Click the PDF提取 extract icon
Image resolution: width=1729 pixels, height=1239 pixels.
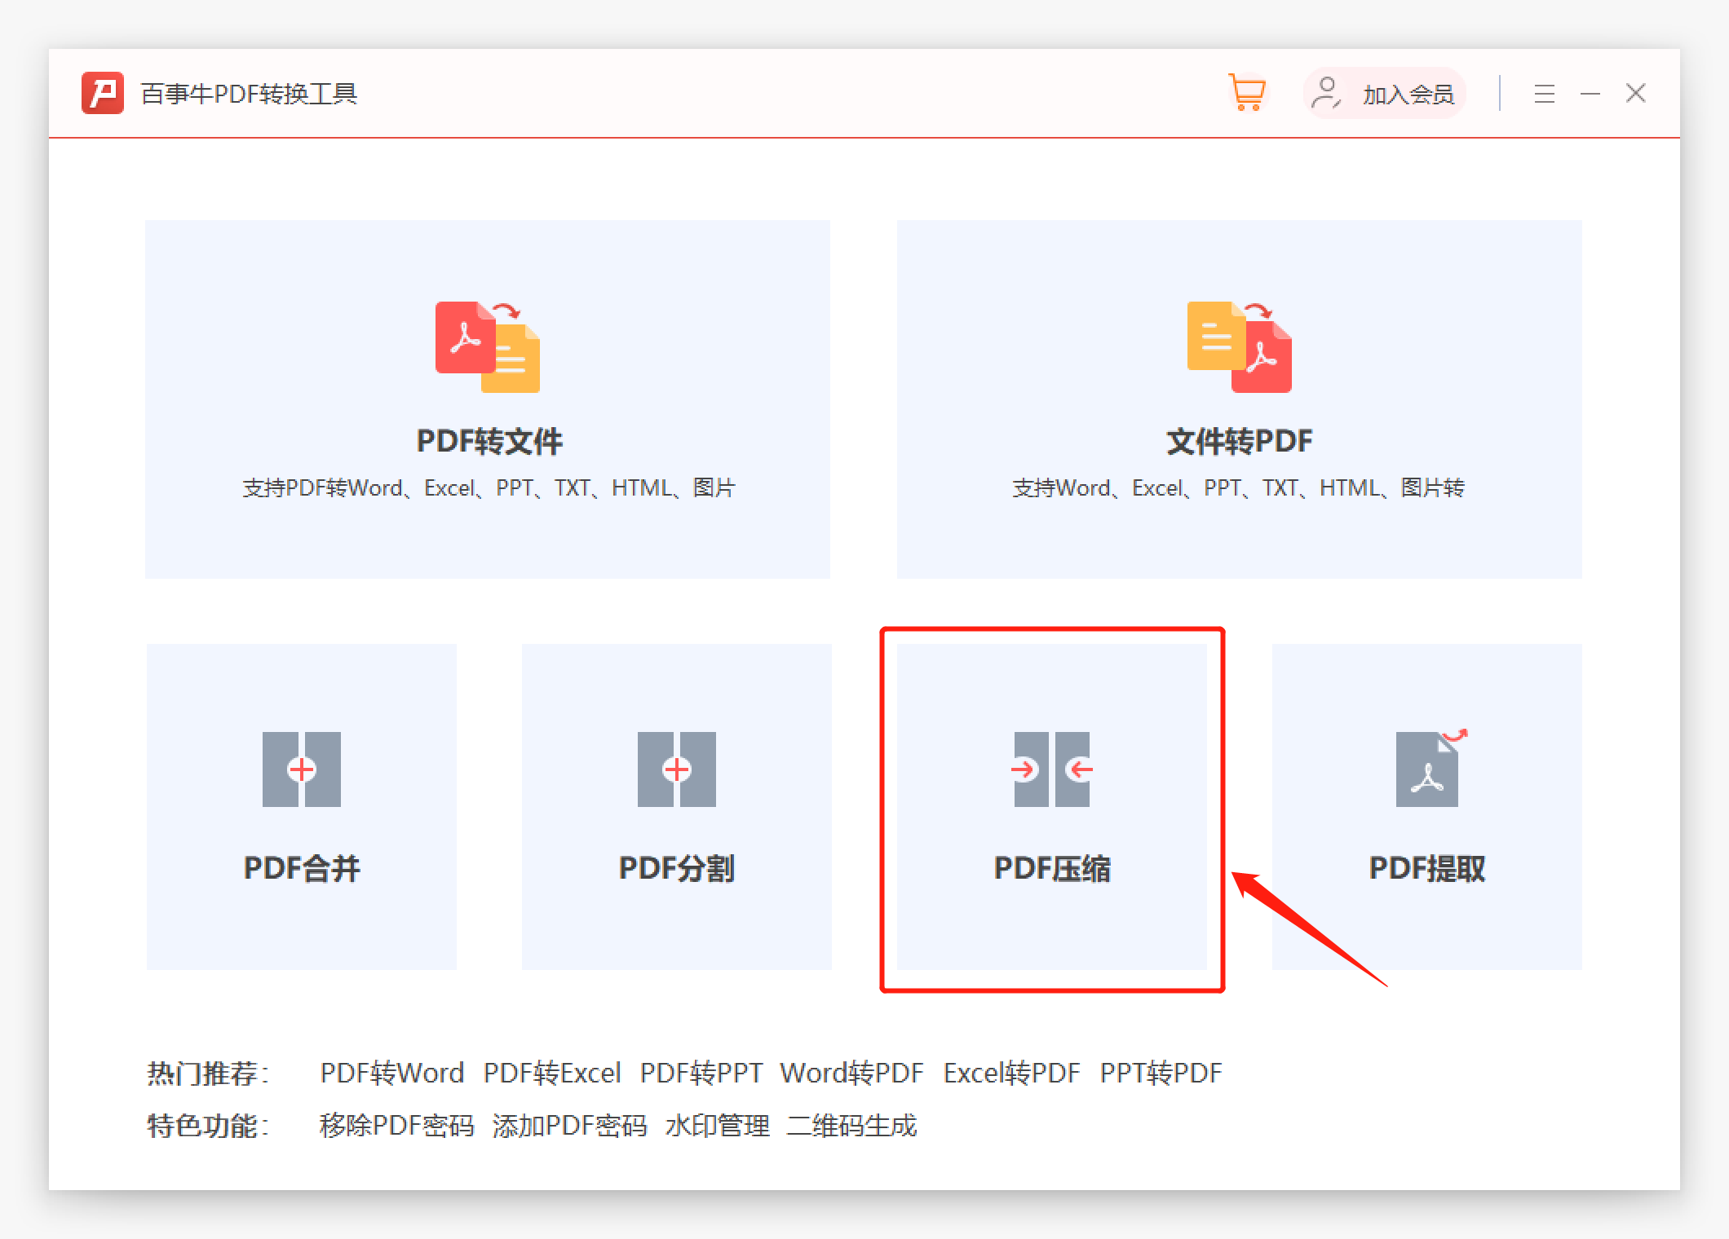1431,767
